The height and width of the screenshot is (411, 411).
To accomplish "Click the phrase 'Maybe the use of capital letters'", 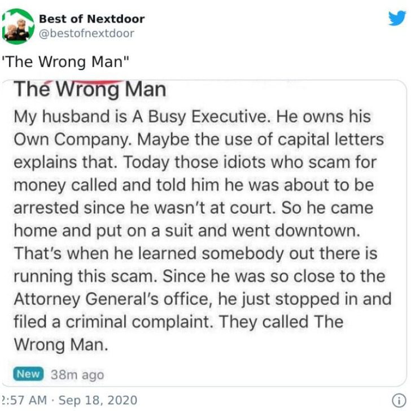I will [x=261, y=139].
